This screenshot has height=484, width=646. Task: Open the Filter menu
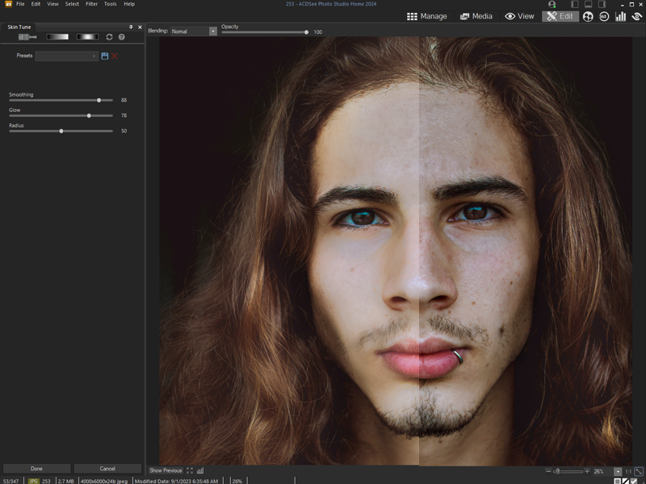[x=92, y=4]
